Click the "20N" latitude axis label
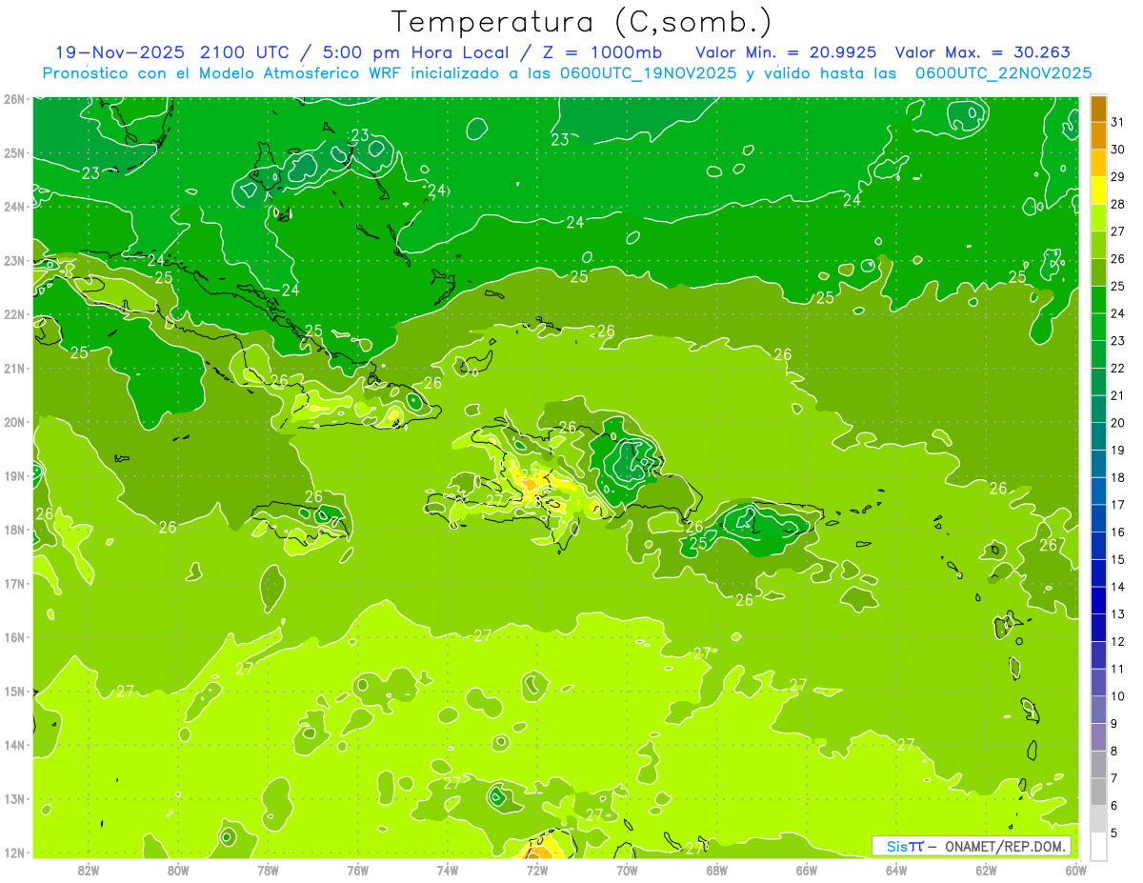The height and width of the screenshot is (883, 1143). click(14, 422)
